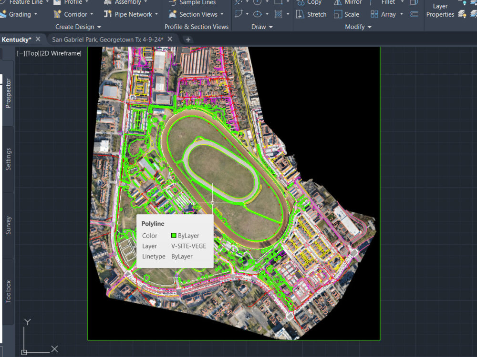Open the Corridor dropdown arrow
477x357 pixels.
coord(92,14)
